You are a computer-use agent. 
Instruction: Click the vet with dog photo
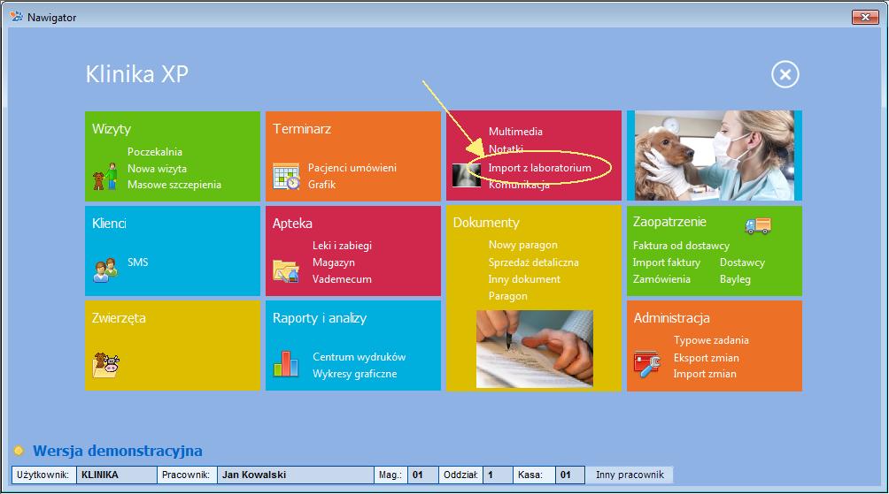click(x=715, y=156)
